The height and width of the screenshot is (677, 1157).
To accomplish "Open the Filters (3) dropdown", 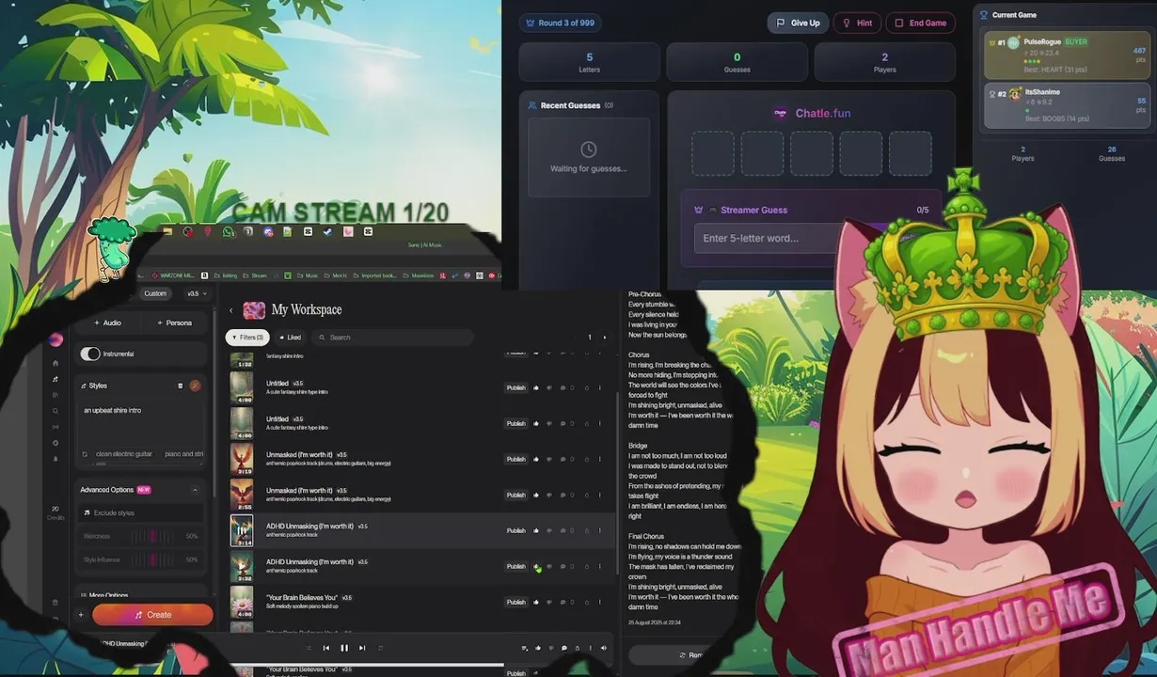I will (x=248, y=337).
